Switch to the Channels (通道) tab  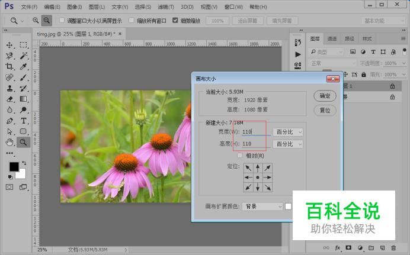click(x=332, y=39)
